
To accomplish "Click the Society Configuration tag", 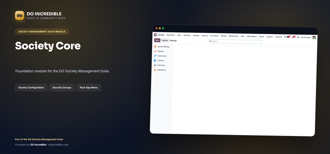I will point(31,88).
